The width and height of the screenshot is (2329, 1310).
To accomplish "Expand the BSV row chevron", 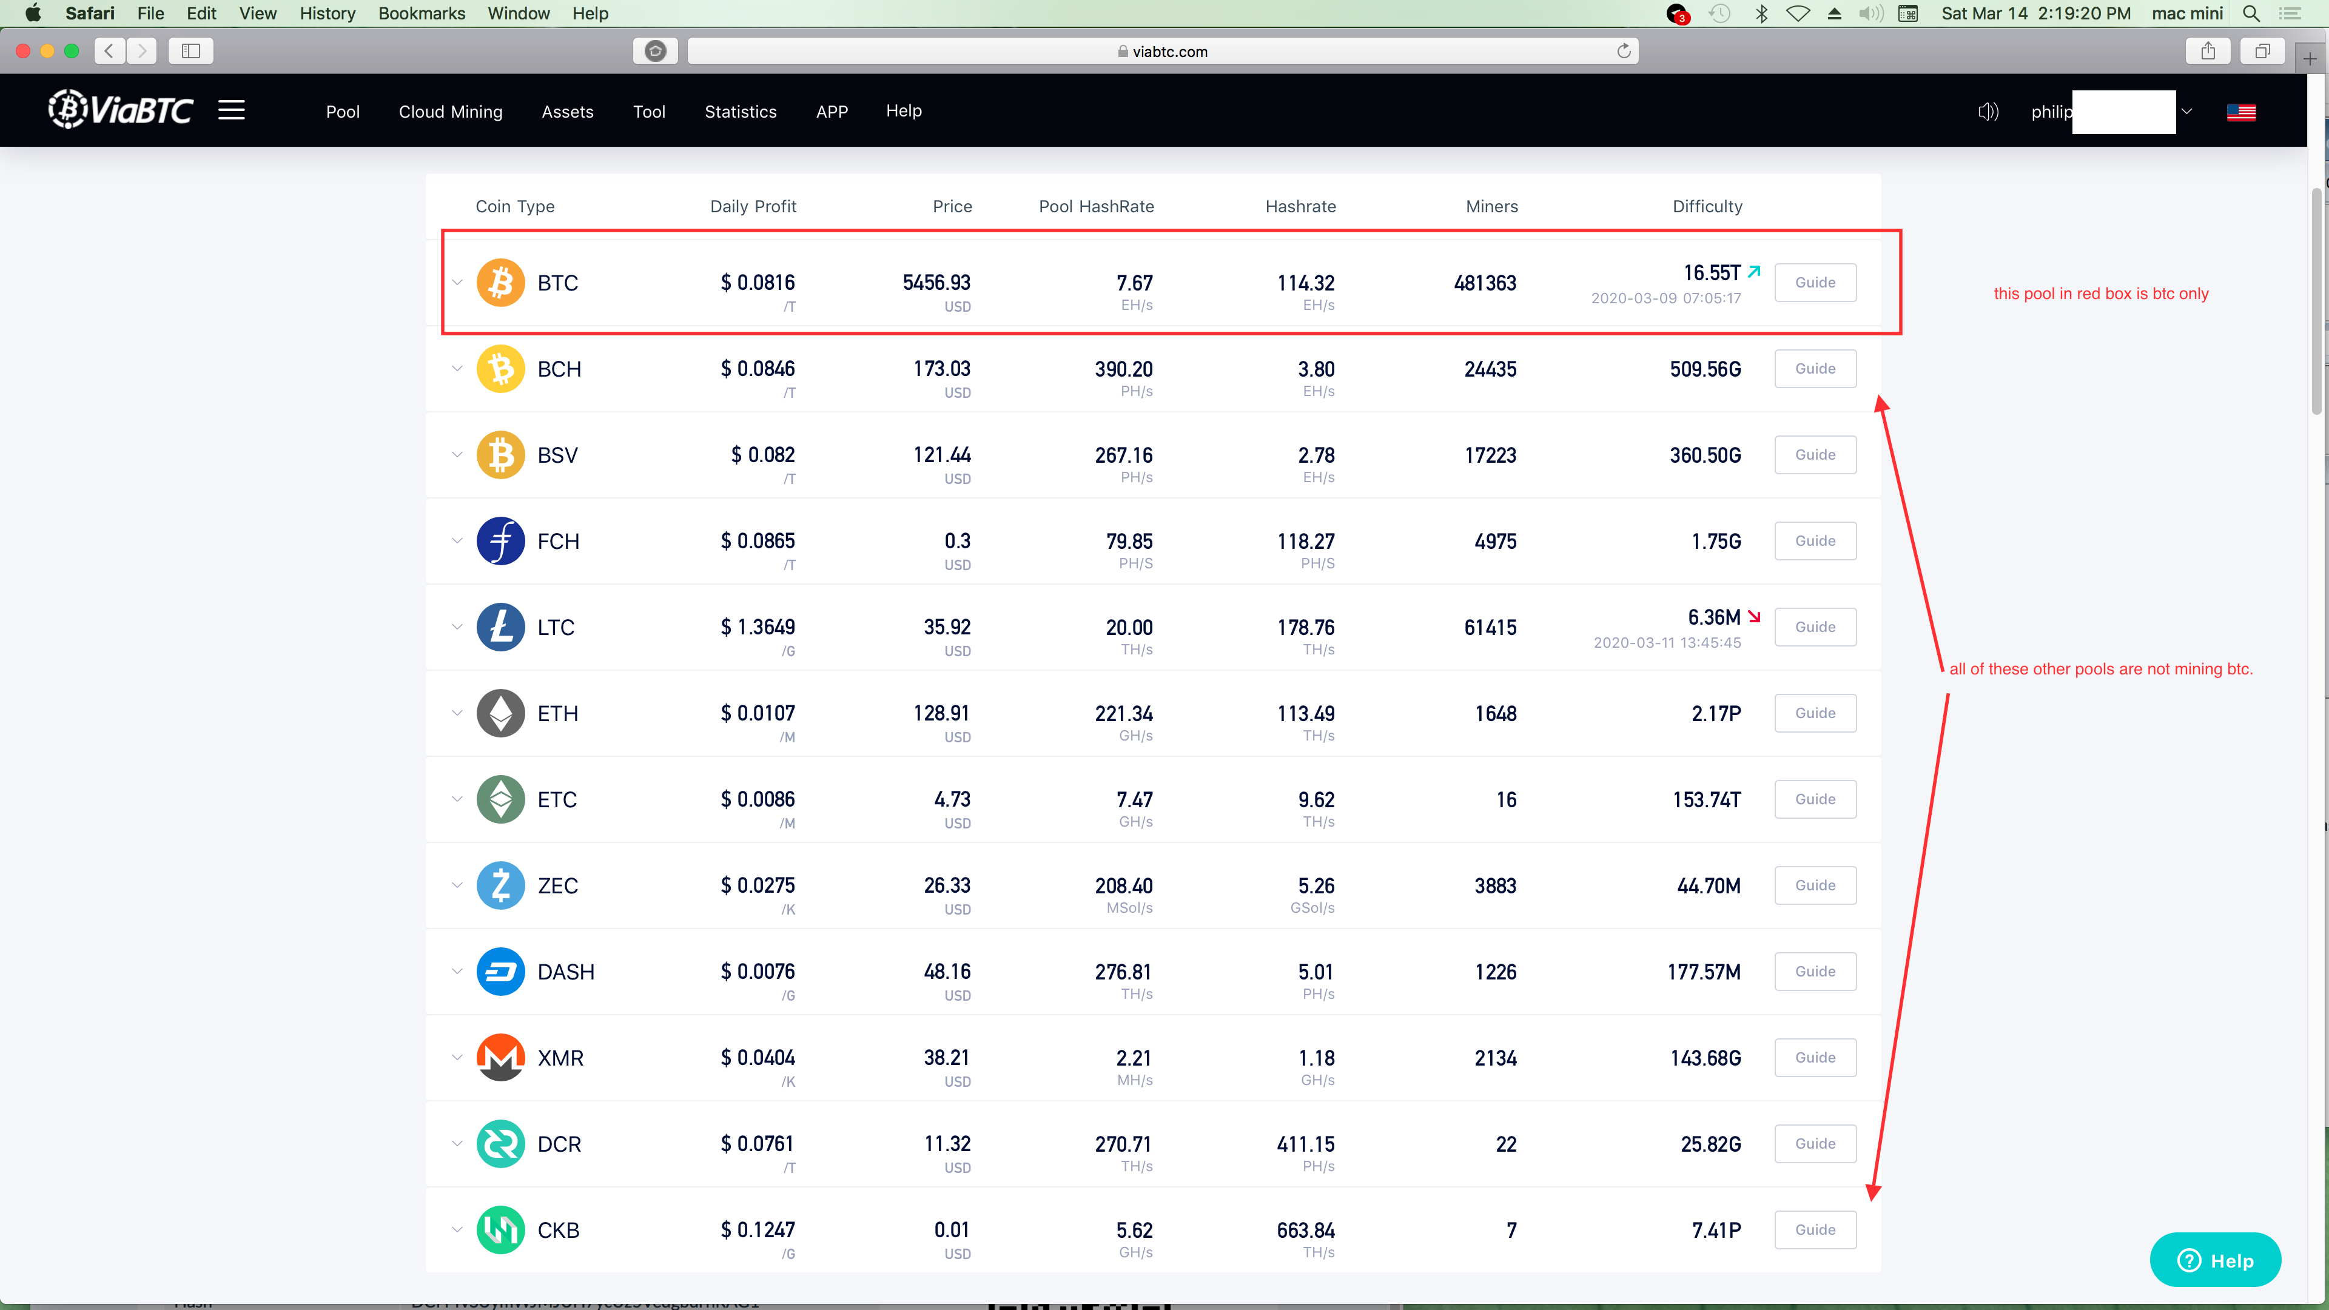I will (x=457, y=455).
